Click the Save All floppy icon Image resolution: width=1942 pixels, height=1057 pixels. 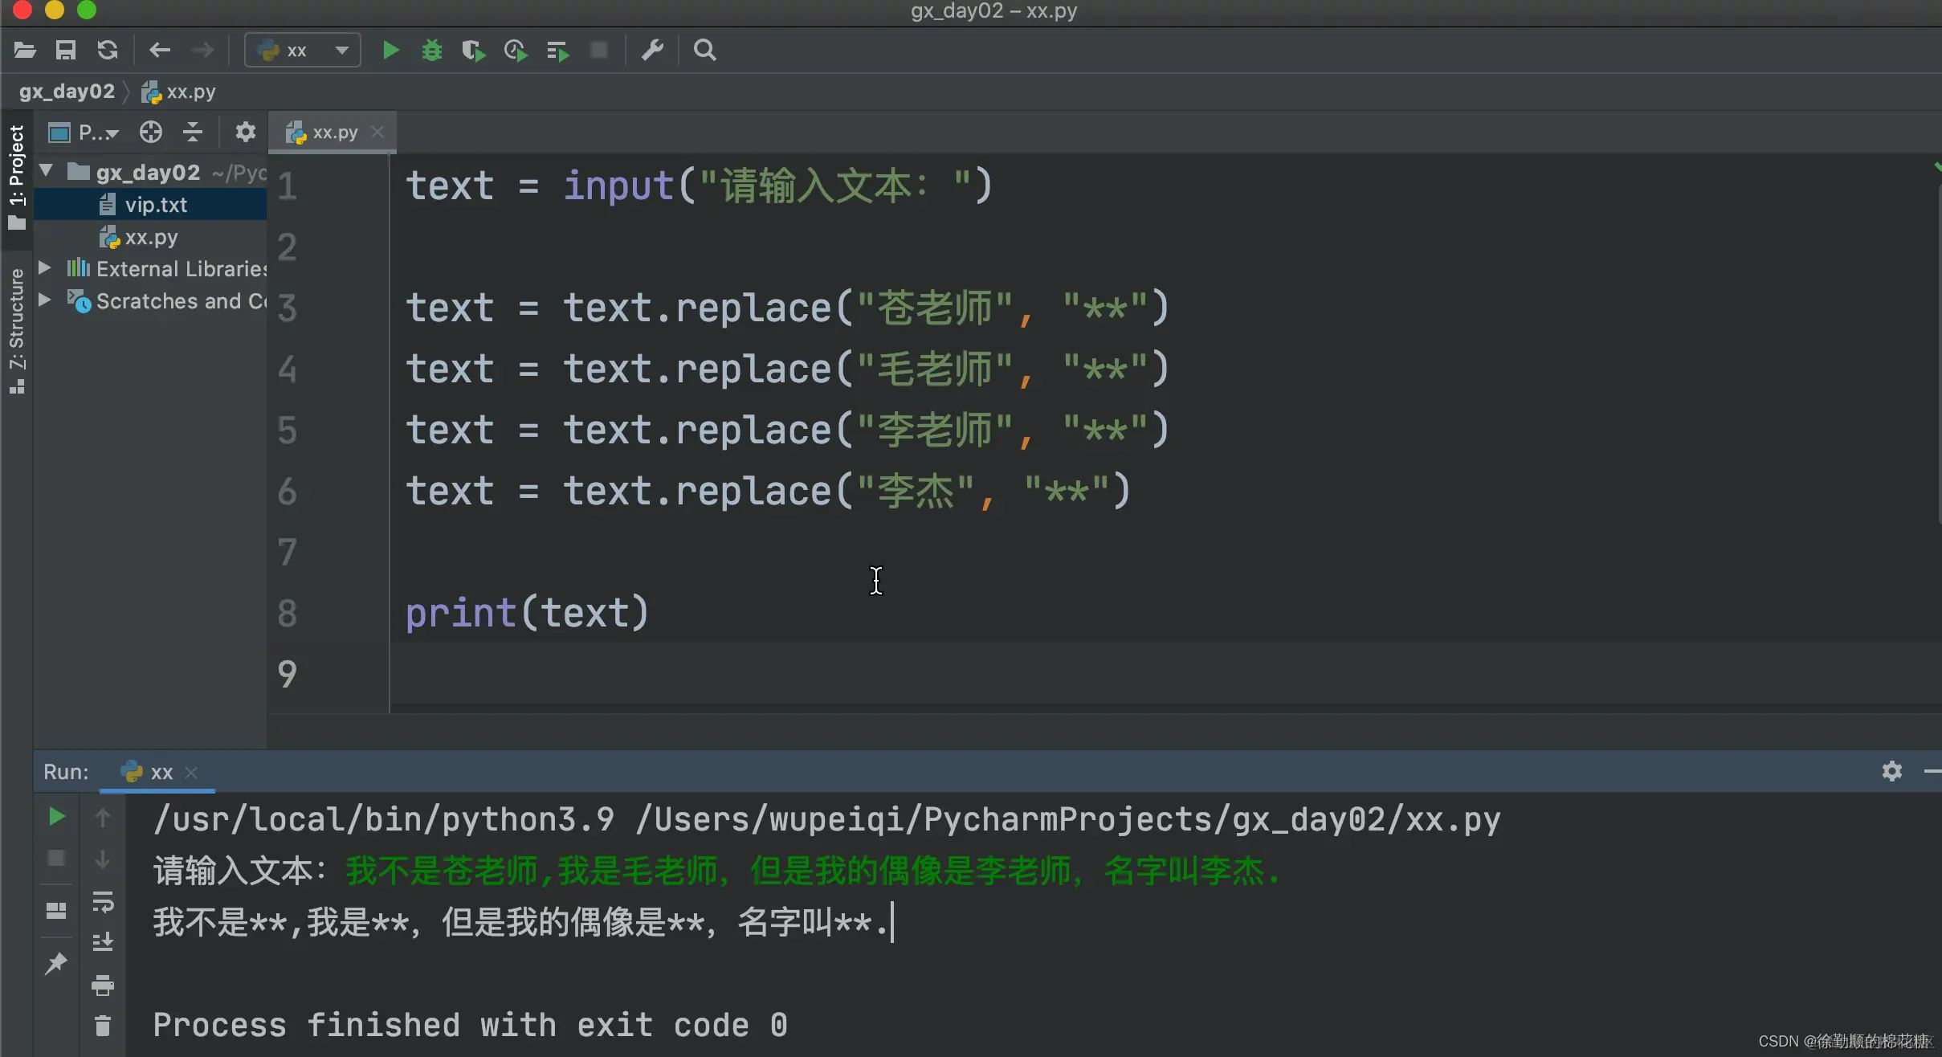point(66,51)
